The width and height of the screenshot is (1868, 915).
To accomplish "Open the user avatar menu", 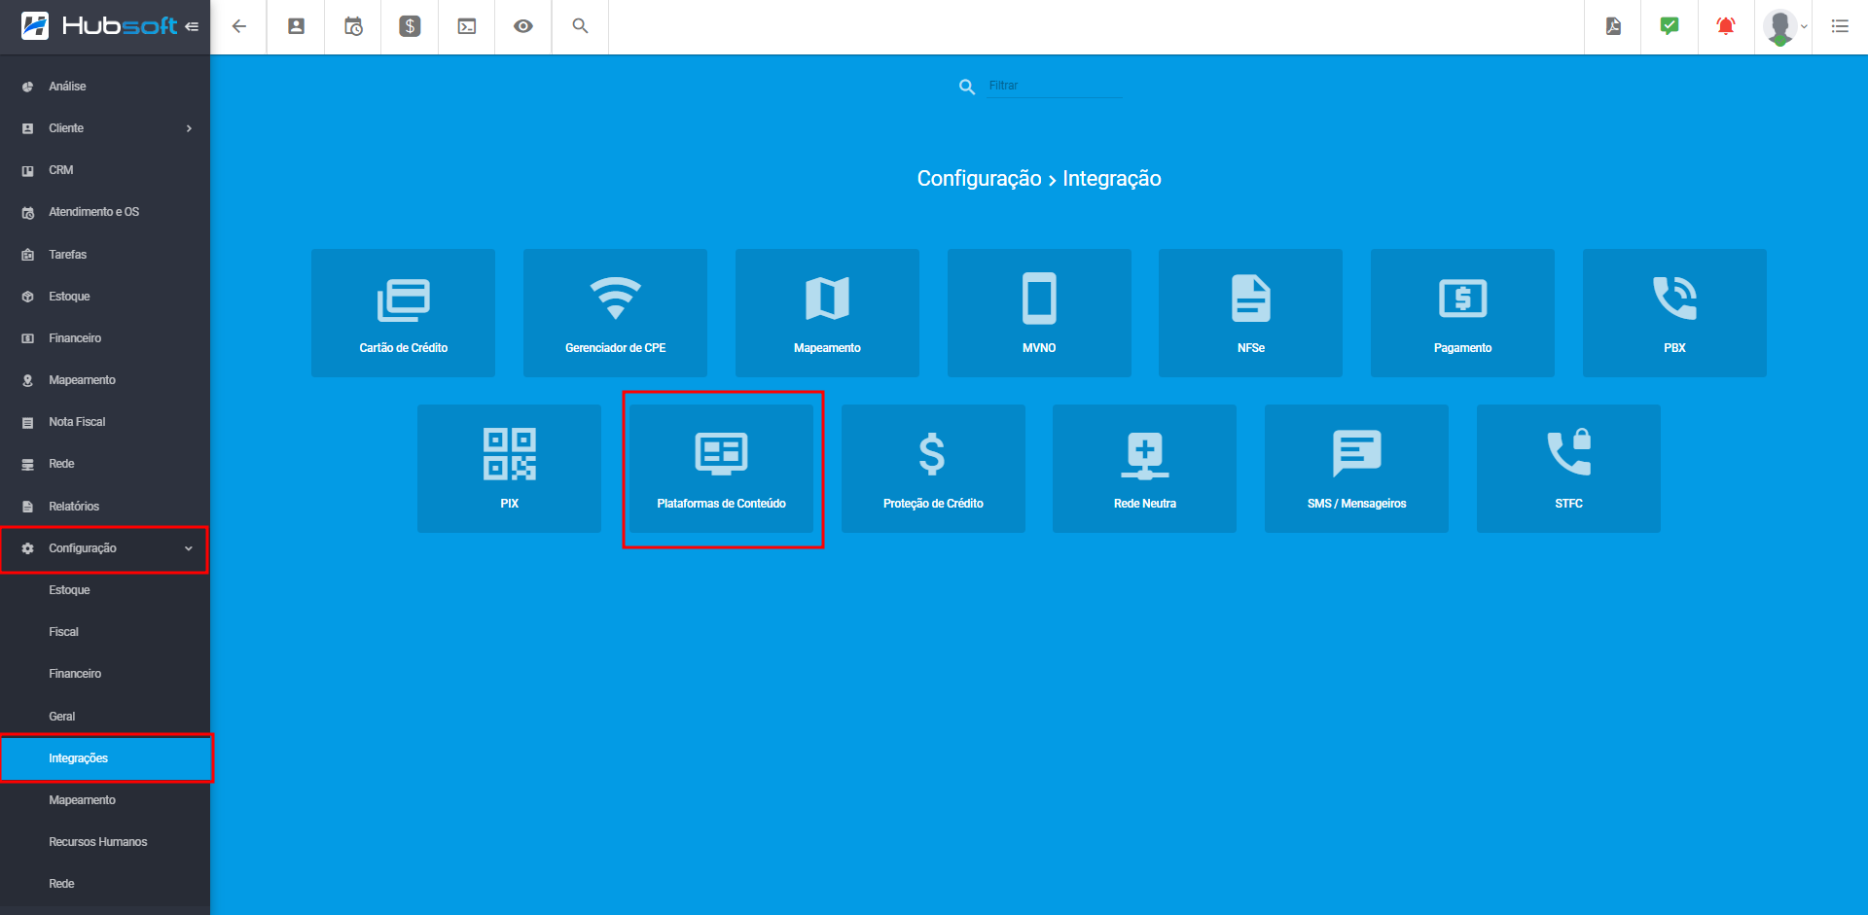I will pyautogui.click(x=1783, y=26).
